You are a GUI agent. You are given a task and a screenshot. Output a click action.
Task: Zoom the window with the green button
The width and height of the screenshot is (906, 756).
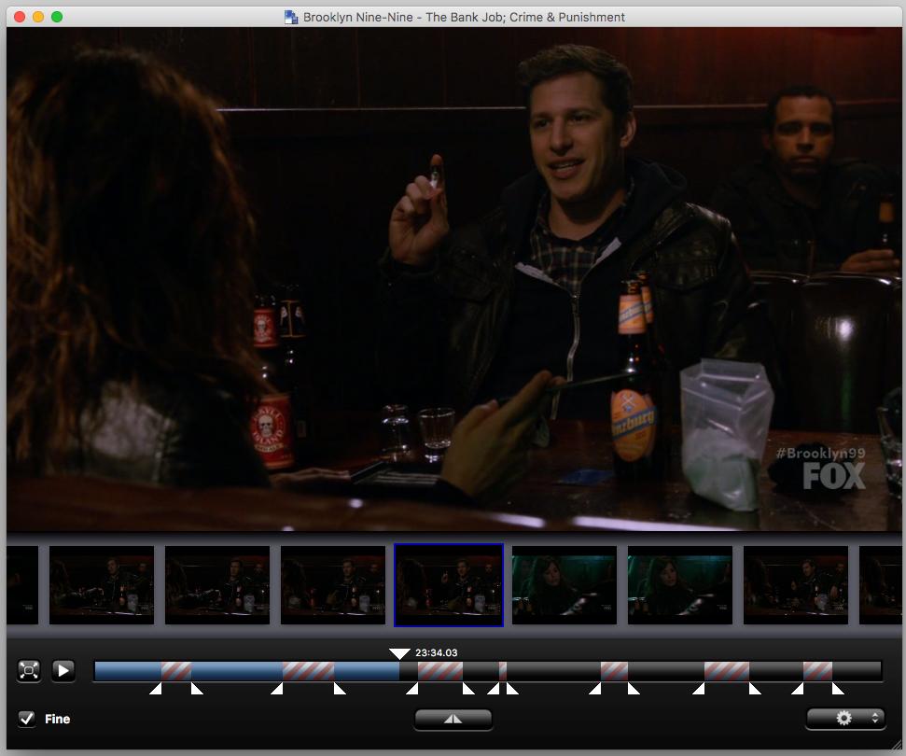[57, 17]
